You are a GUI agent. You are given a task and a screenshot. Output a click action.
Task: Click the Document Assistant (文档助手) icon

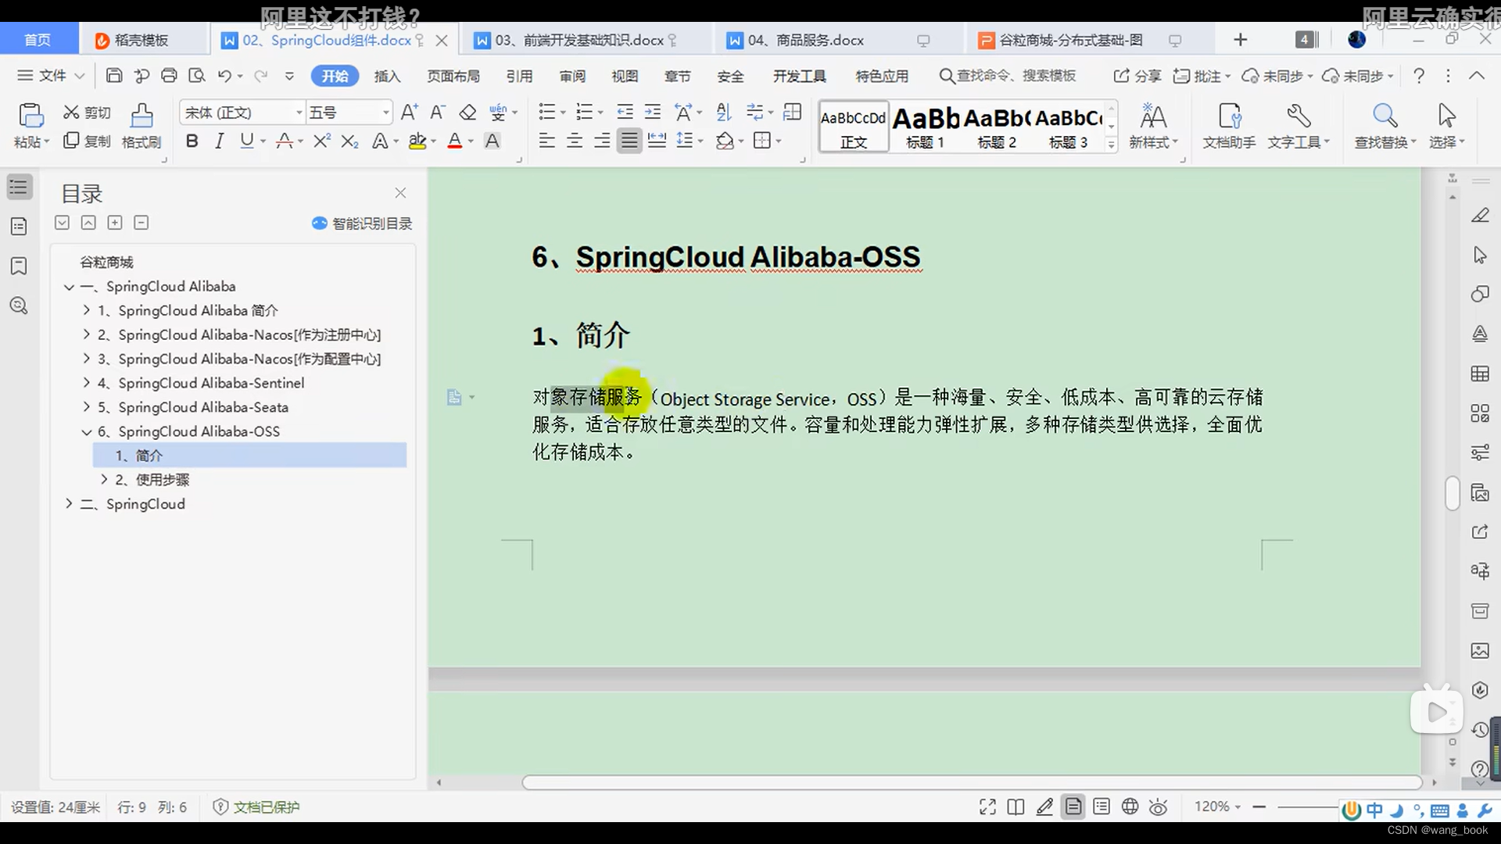[x=1229, y=126]
